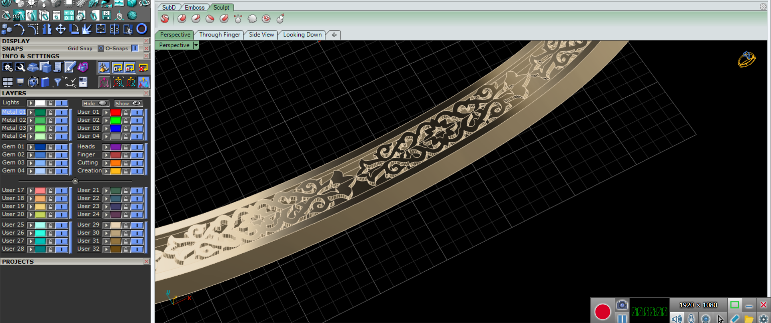This screenshot has height=323, width=771.
Task: Expand the Metal 02 layer arrow
Action: click(31, 120)
